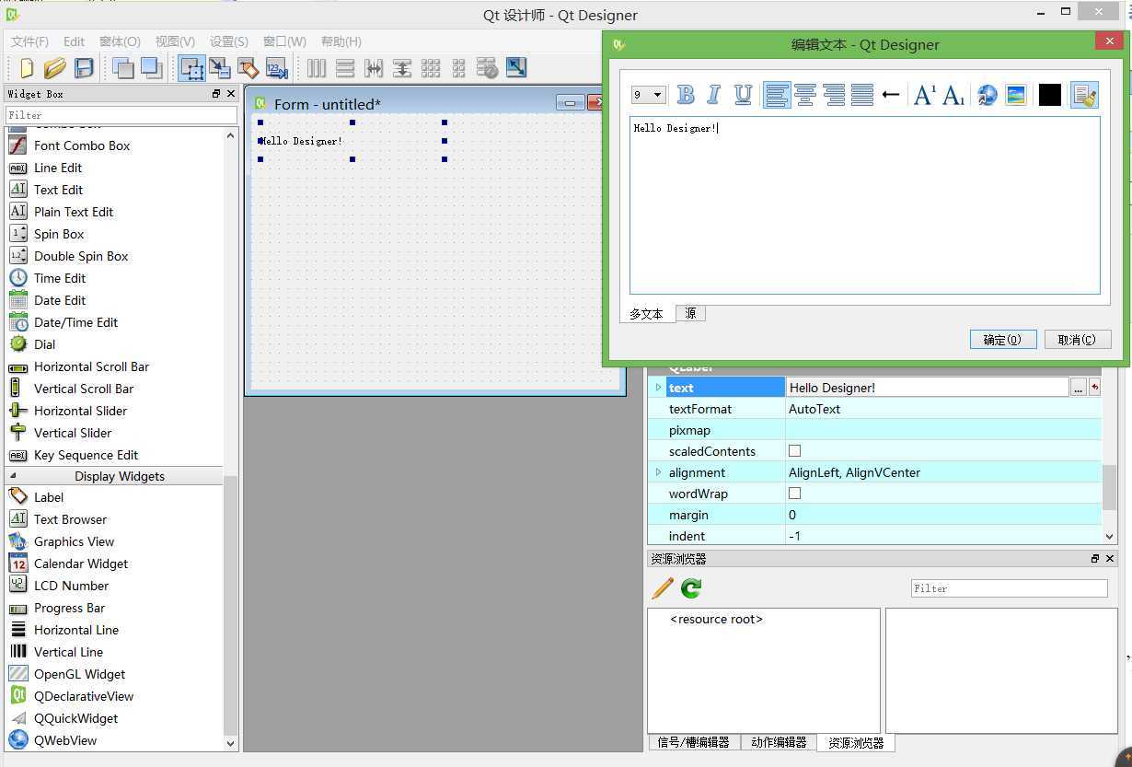Insert hyperlink in text editor dialog
This screenshot has height=767, width=1132.
click(987, 95)
